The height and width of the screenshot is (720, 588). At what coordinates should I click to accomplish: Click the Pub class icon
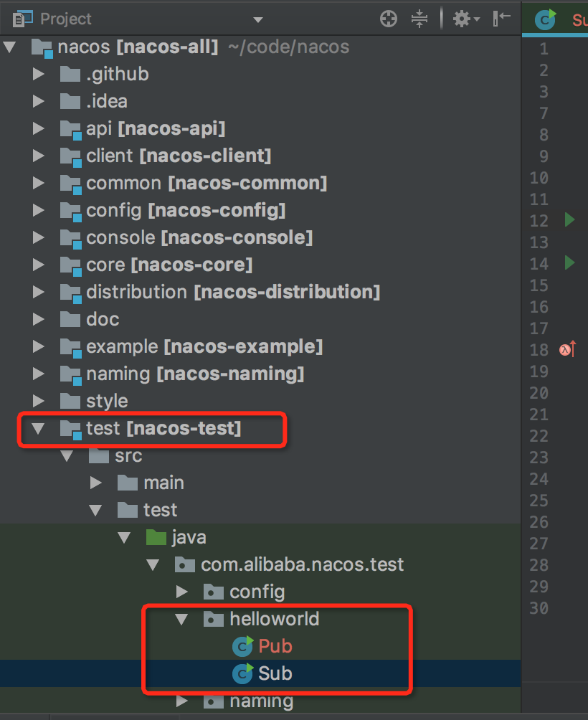click(x=243, y=646)
